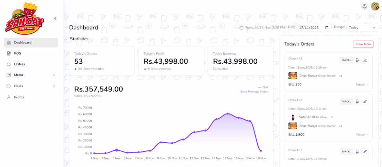Click the notification bell icon
382x167 pixels.
click(364, 6)
